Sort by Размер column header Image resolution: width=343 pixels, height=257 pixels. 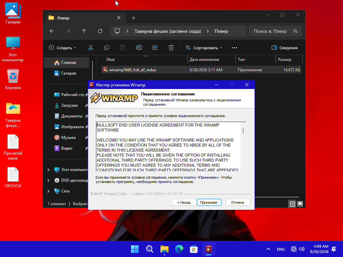(289, 60)
